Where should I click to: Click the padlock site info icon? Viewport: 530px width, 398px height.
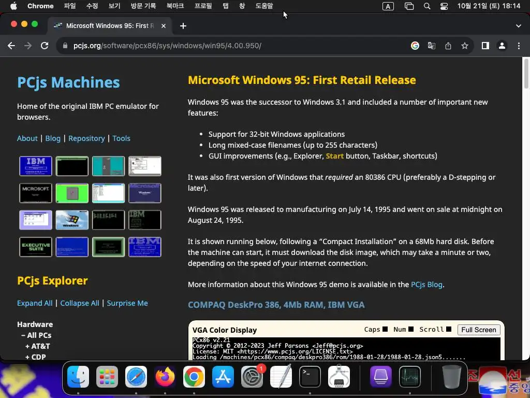click(x=65, y=46)
